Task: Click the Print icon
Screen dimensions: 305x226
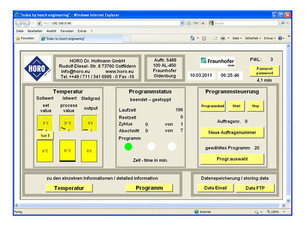Action: [x=223, y=38]
